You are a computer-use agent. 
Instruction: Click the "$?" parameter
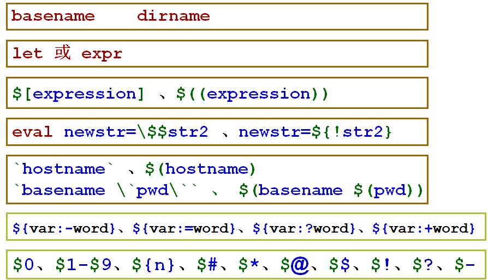click(x=422, y=265)
